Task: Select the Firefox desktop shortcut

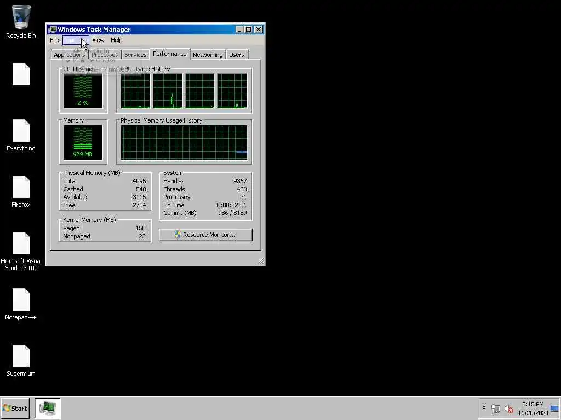Action: point(21,192)
